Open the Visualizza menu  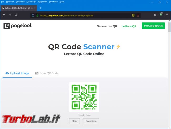pyautogui.click(x=20, y=2)
